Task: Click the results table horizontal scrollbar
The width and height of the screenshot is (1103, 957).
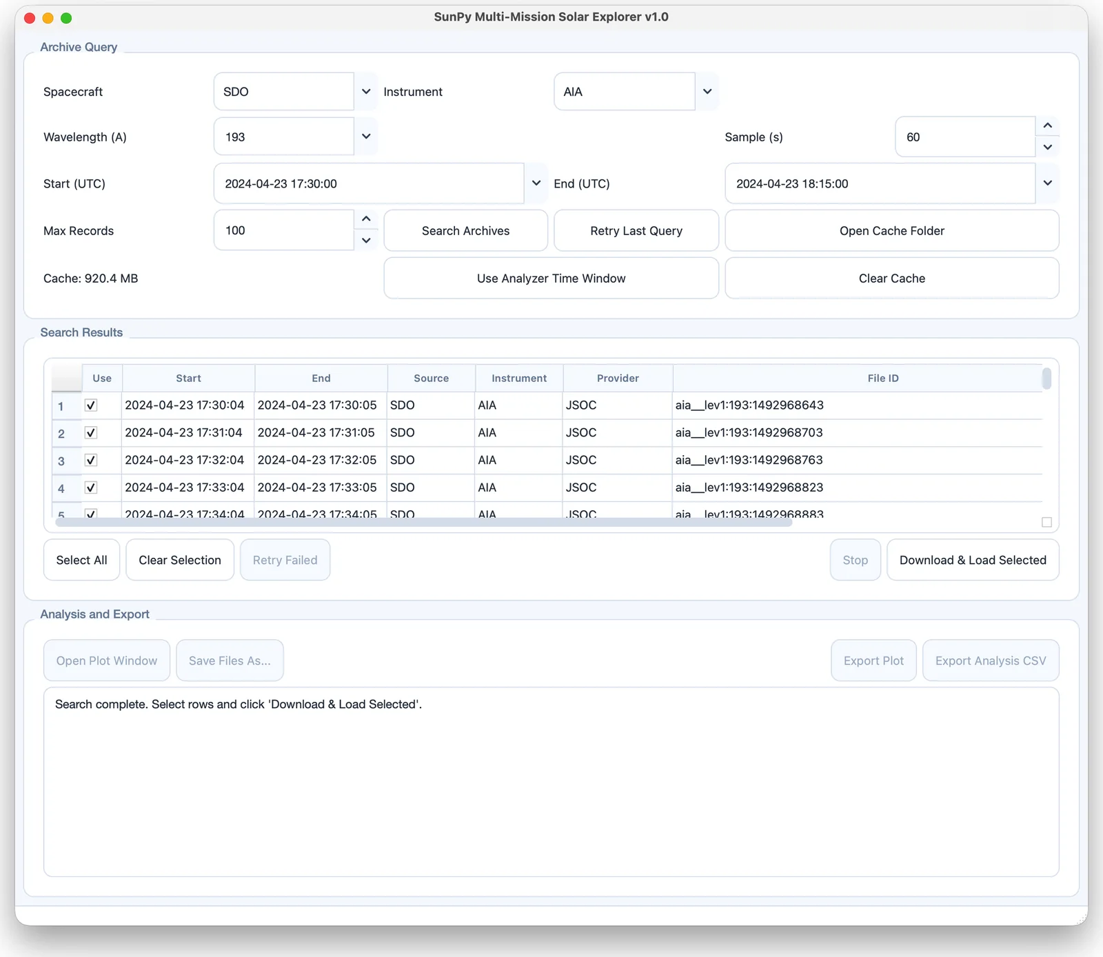Action: pos(423,523)
